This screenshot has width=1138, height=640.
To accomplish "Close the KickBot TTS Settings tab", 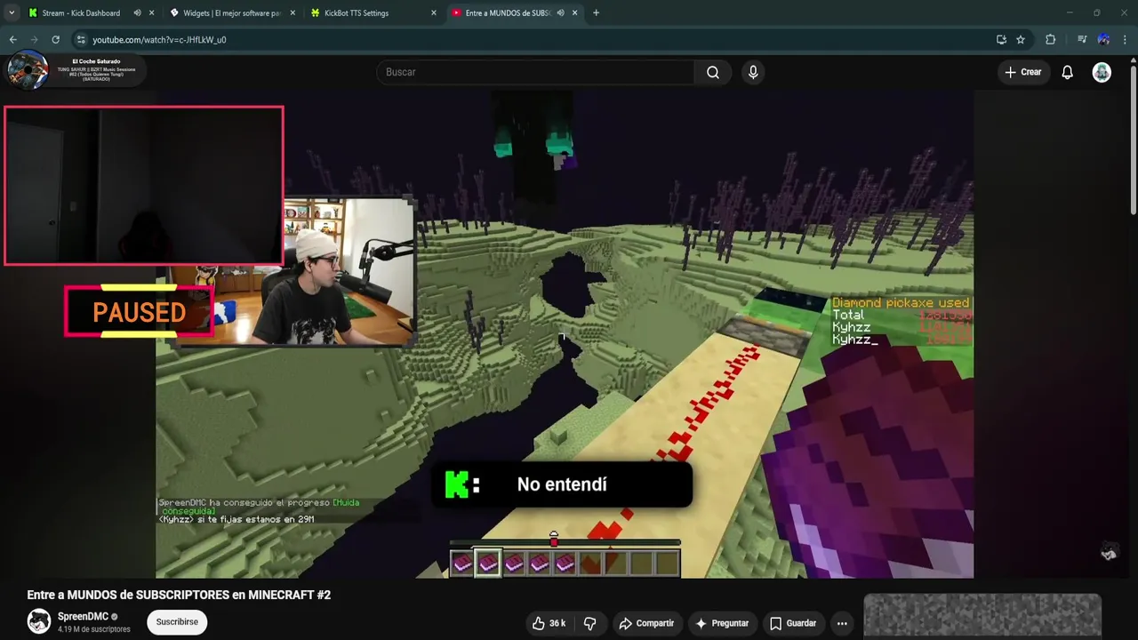I will coord(434,12).
